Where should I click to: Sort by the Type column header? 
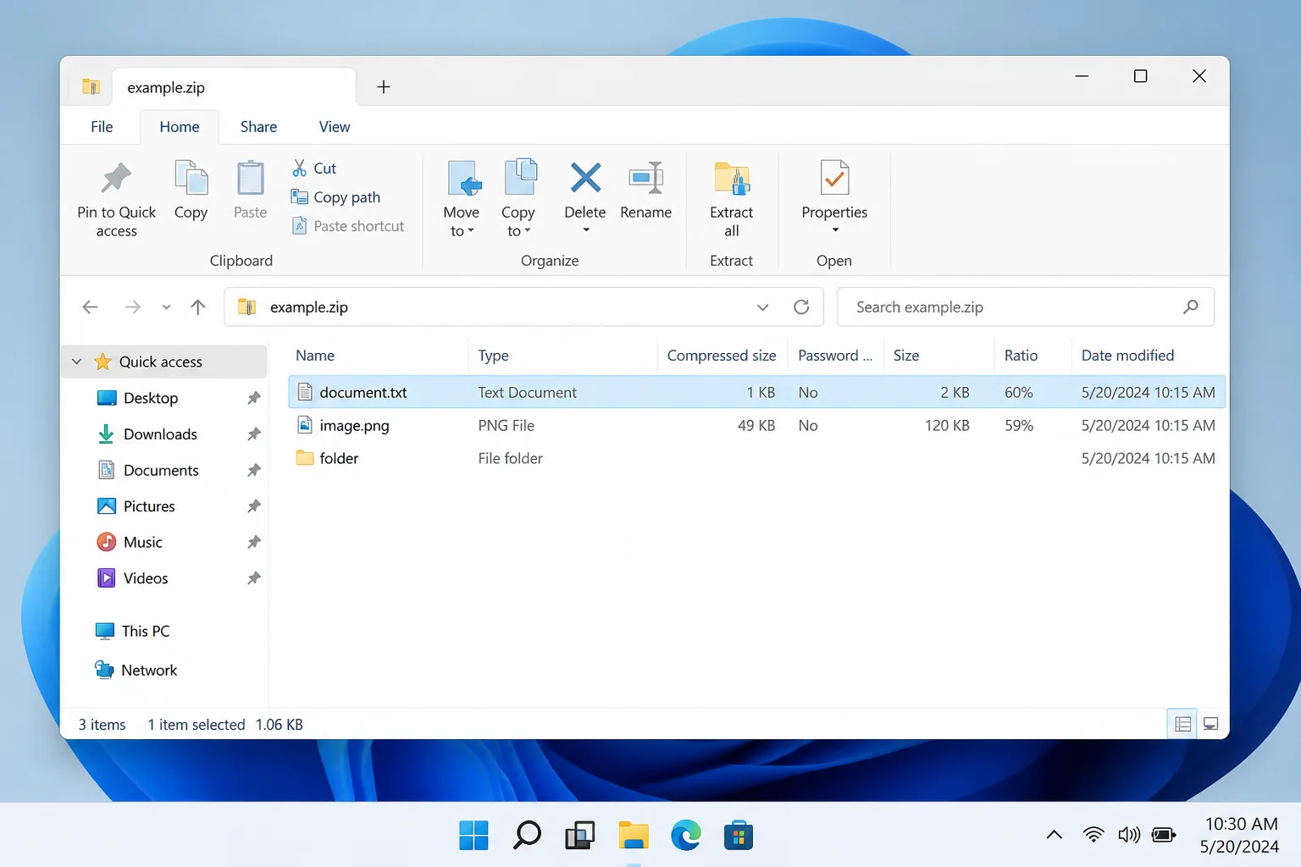(x=494, y=356)
